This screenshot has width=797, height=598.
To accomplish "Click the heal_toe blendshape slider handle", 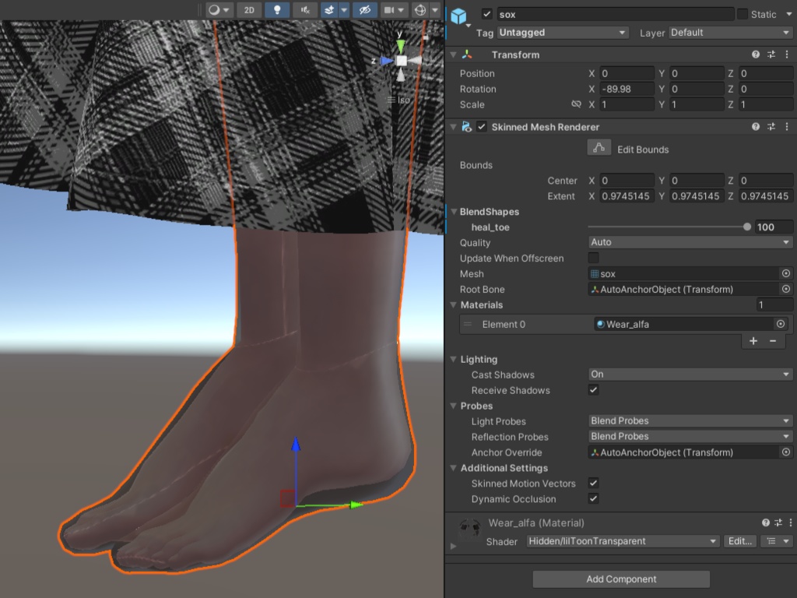I will (x=747, y=227).
